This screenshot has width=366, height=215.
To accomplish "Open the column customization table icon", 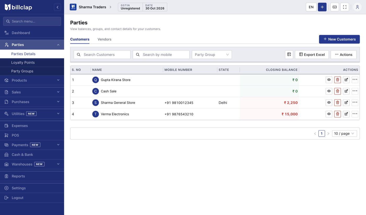I will [x=289, y=55].
